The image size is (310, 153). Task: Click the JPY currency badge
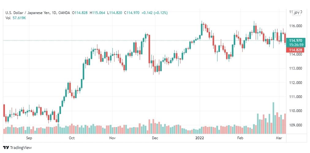click(297, 13)
